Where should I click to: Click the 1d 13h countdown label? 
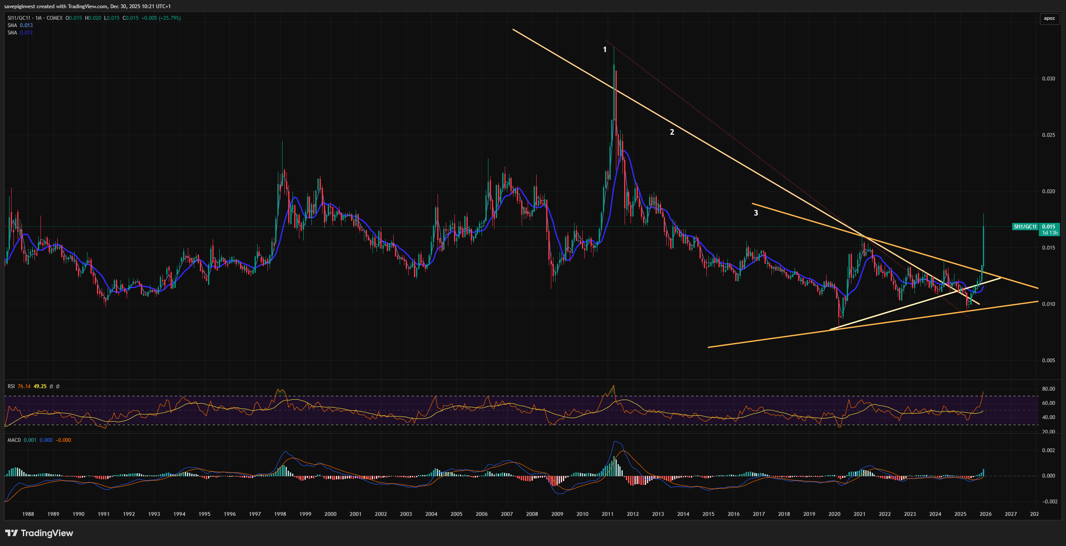click(1049, 233)
